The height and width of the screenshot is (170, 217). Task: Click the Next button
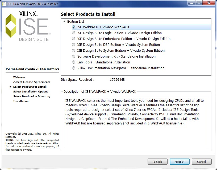point(179,161)
